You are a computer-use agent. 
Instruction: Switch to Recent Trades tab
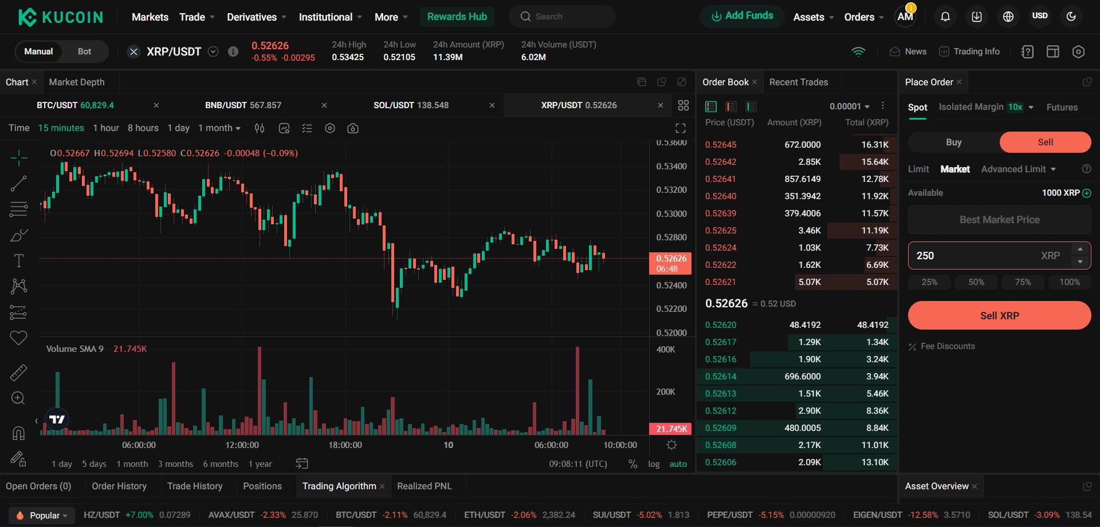click(799, 82)
